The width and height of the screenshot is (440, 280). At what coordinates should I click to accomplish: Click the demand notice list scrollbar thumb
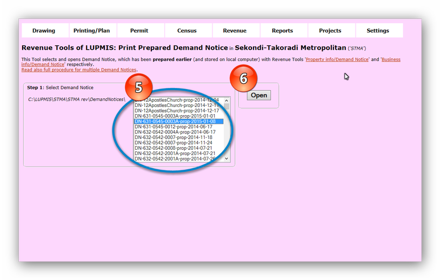226,106
